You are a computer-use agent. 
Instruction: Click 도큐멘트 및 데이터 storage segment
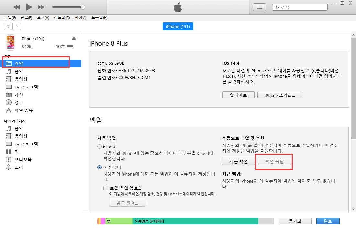pyautogui.click(x=195, y=221)
